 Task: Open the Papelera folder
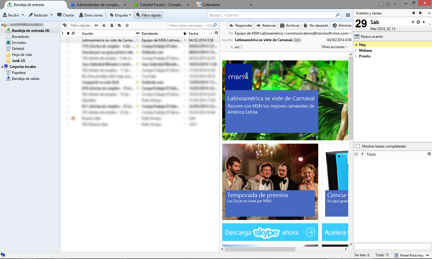click(x=19, y=73)
